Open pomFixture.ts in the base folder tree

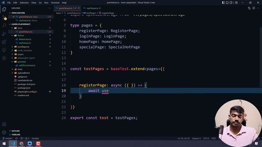point(26,32)
